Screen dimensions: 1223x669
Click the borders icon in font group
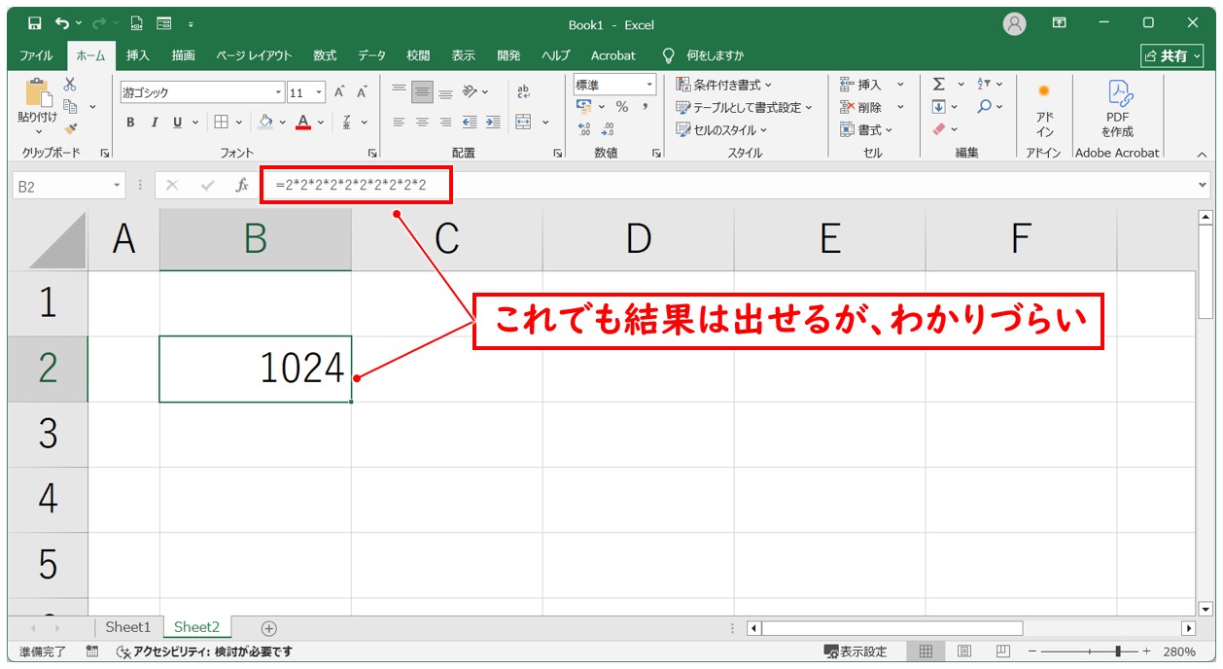(x=221, y=123)
